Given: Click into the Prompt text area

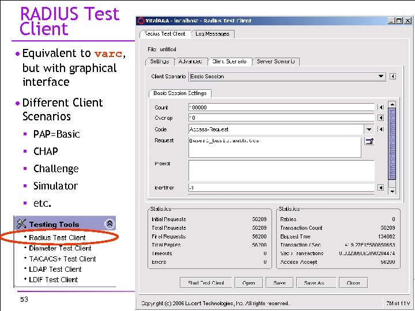Looking at the screenshot, I should pyautogui.click(x=281, y=171).
